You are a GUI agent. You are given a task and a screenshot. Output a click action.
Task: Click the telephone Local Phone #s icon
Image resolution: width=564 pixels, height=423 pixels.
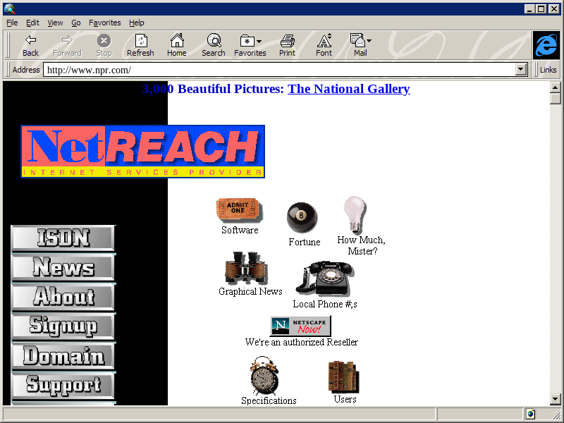tap(324, 279)
